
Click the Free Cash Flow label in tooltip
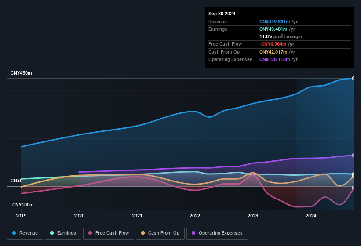point(225,44)
